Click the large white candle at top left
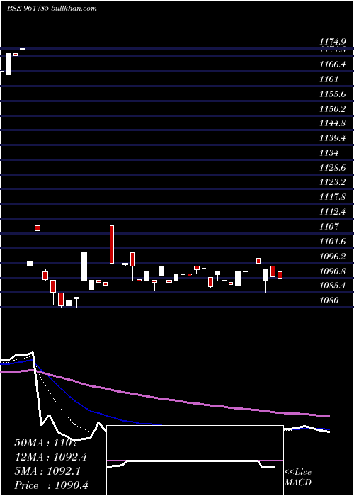The image size is (354, 496). 8,64
